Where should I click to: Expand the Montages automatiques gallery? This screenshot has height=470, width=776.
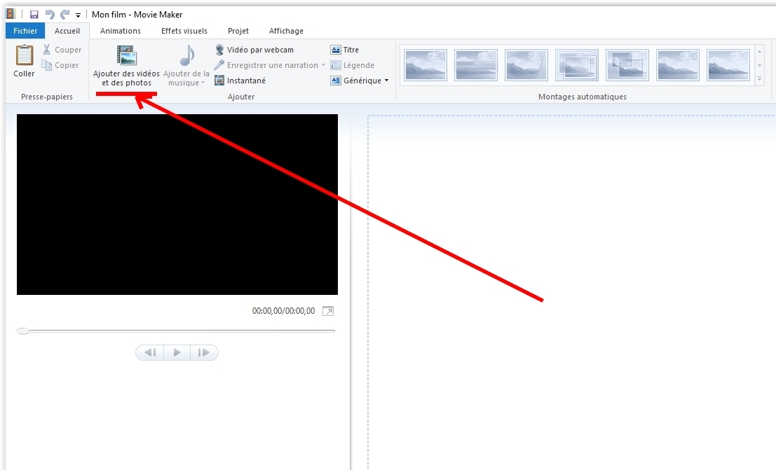coord(759,80)
